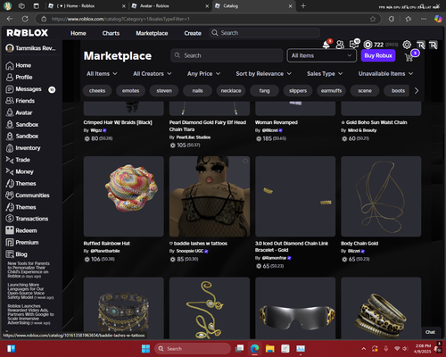Open the Windows Start button
The height and width of the screenshot is (357, 446).
(x=145, y=349)
